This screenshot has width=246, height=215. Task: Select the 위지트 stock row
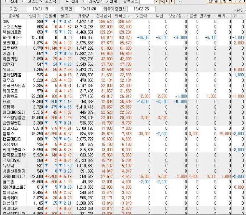tap(123, 69)
